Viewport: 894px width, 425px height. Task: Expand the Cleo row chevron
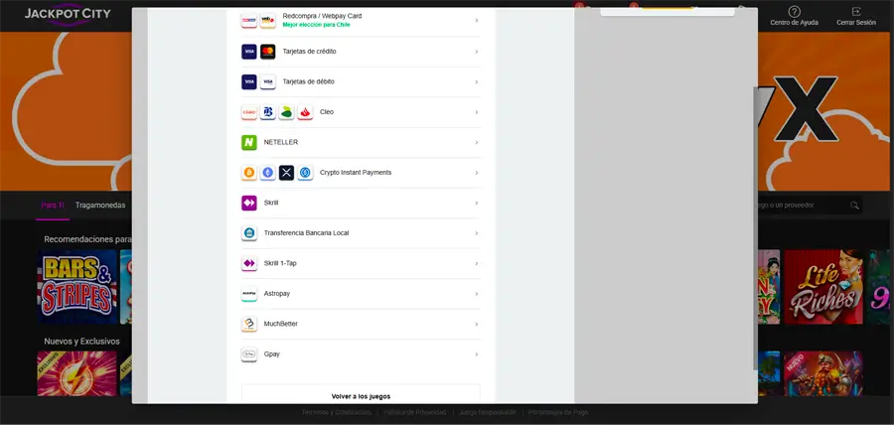477,112
